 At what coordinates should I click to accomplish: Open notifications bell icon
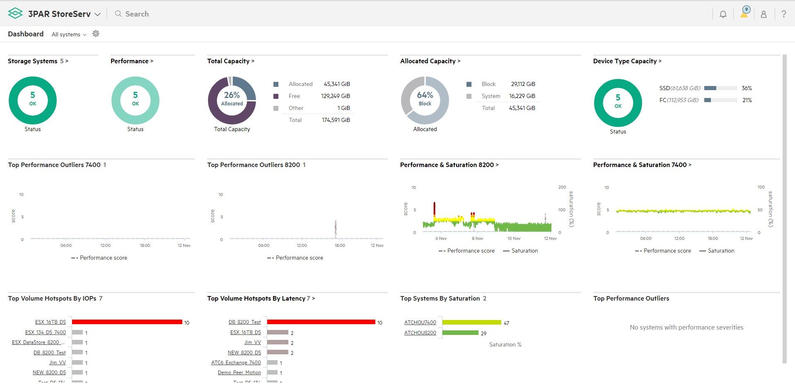(723, 14)
